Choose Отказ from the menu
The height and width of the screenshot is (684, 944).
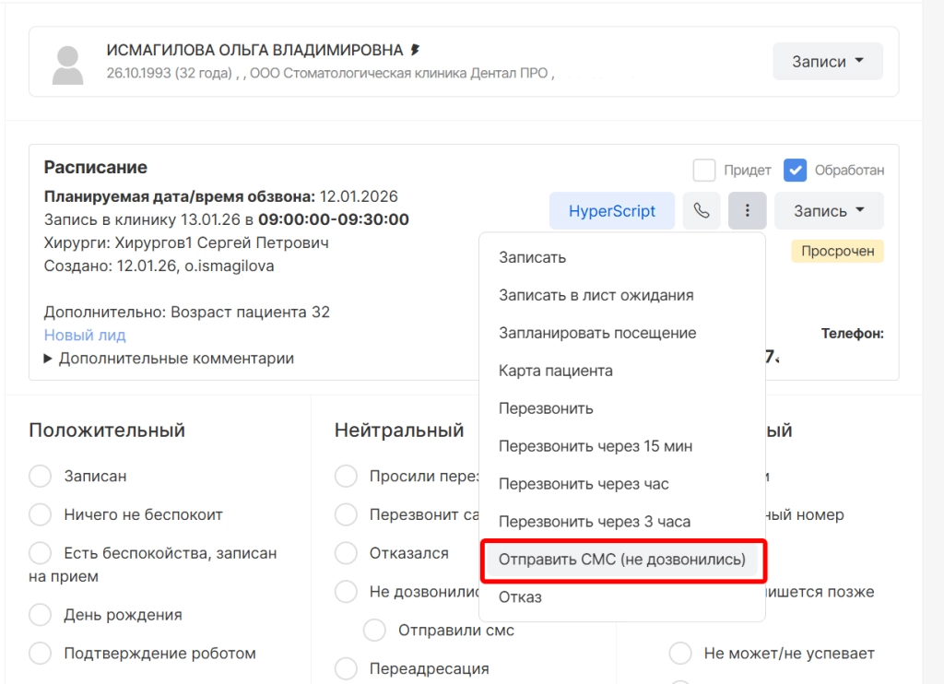click(x=520, y=597)
